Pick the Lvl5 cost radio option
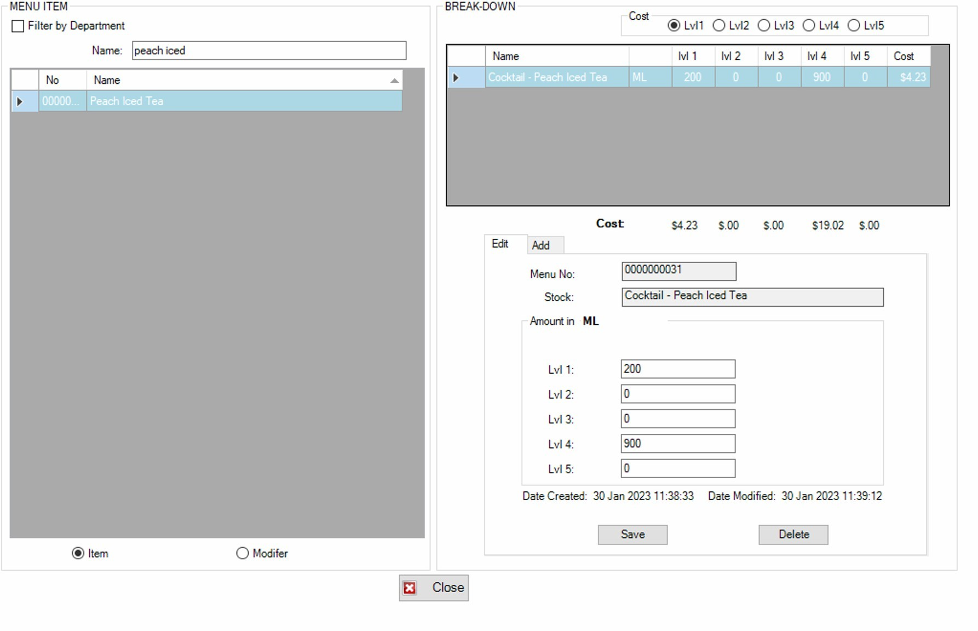978x631 pixels. pos(854,26)
